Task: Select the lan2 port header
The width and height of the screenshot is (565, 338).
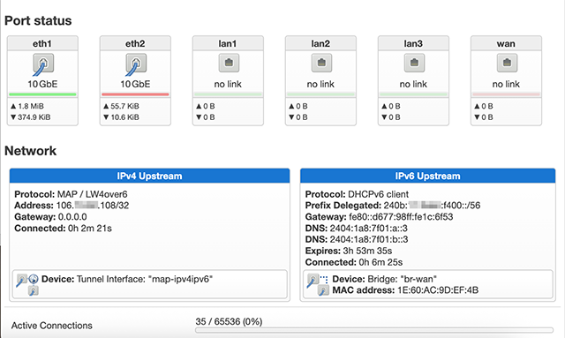Action: click(x=320, y=43)
